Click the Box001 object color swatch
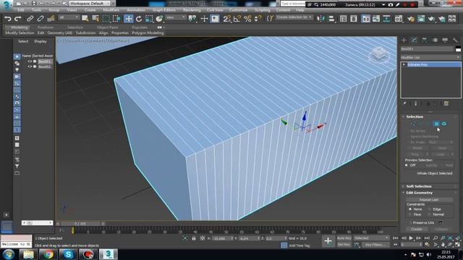This screenshot has width=463, height=260. pyautogui.click(x=458, y=49)
